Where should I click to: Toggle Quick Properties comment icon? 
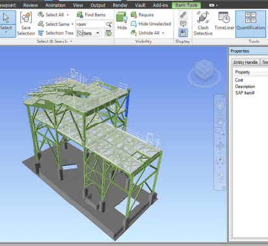tap(183, 24)
